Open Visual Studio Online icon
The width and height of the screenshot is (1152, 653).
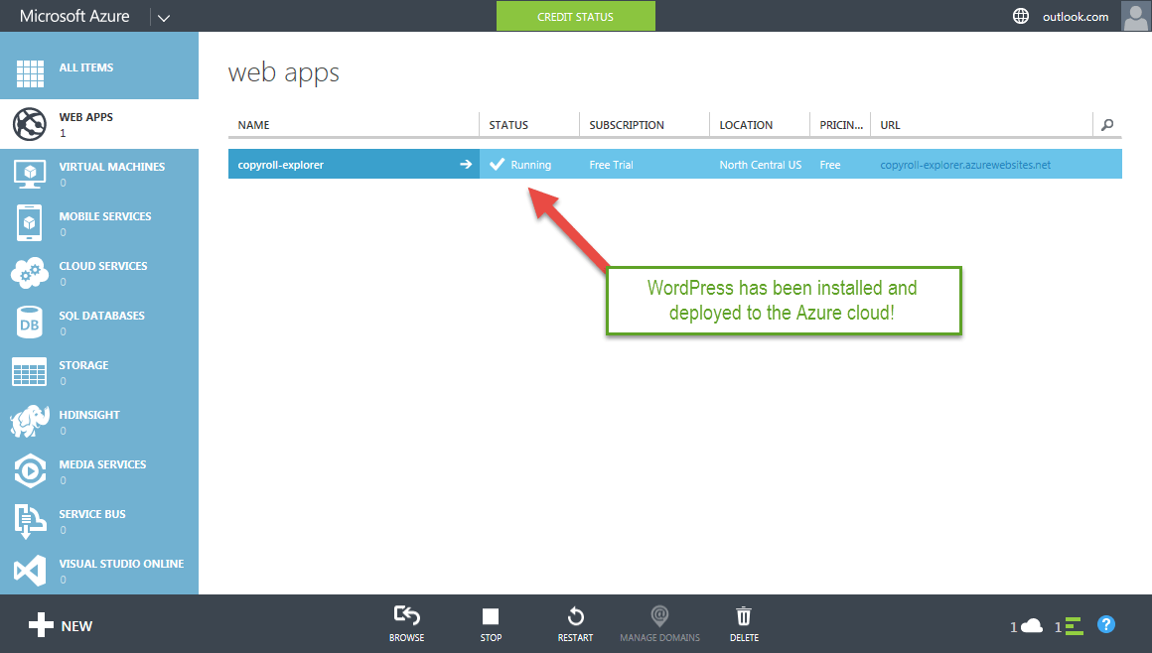(30, 571)
